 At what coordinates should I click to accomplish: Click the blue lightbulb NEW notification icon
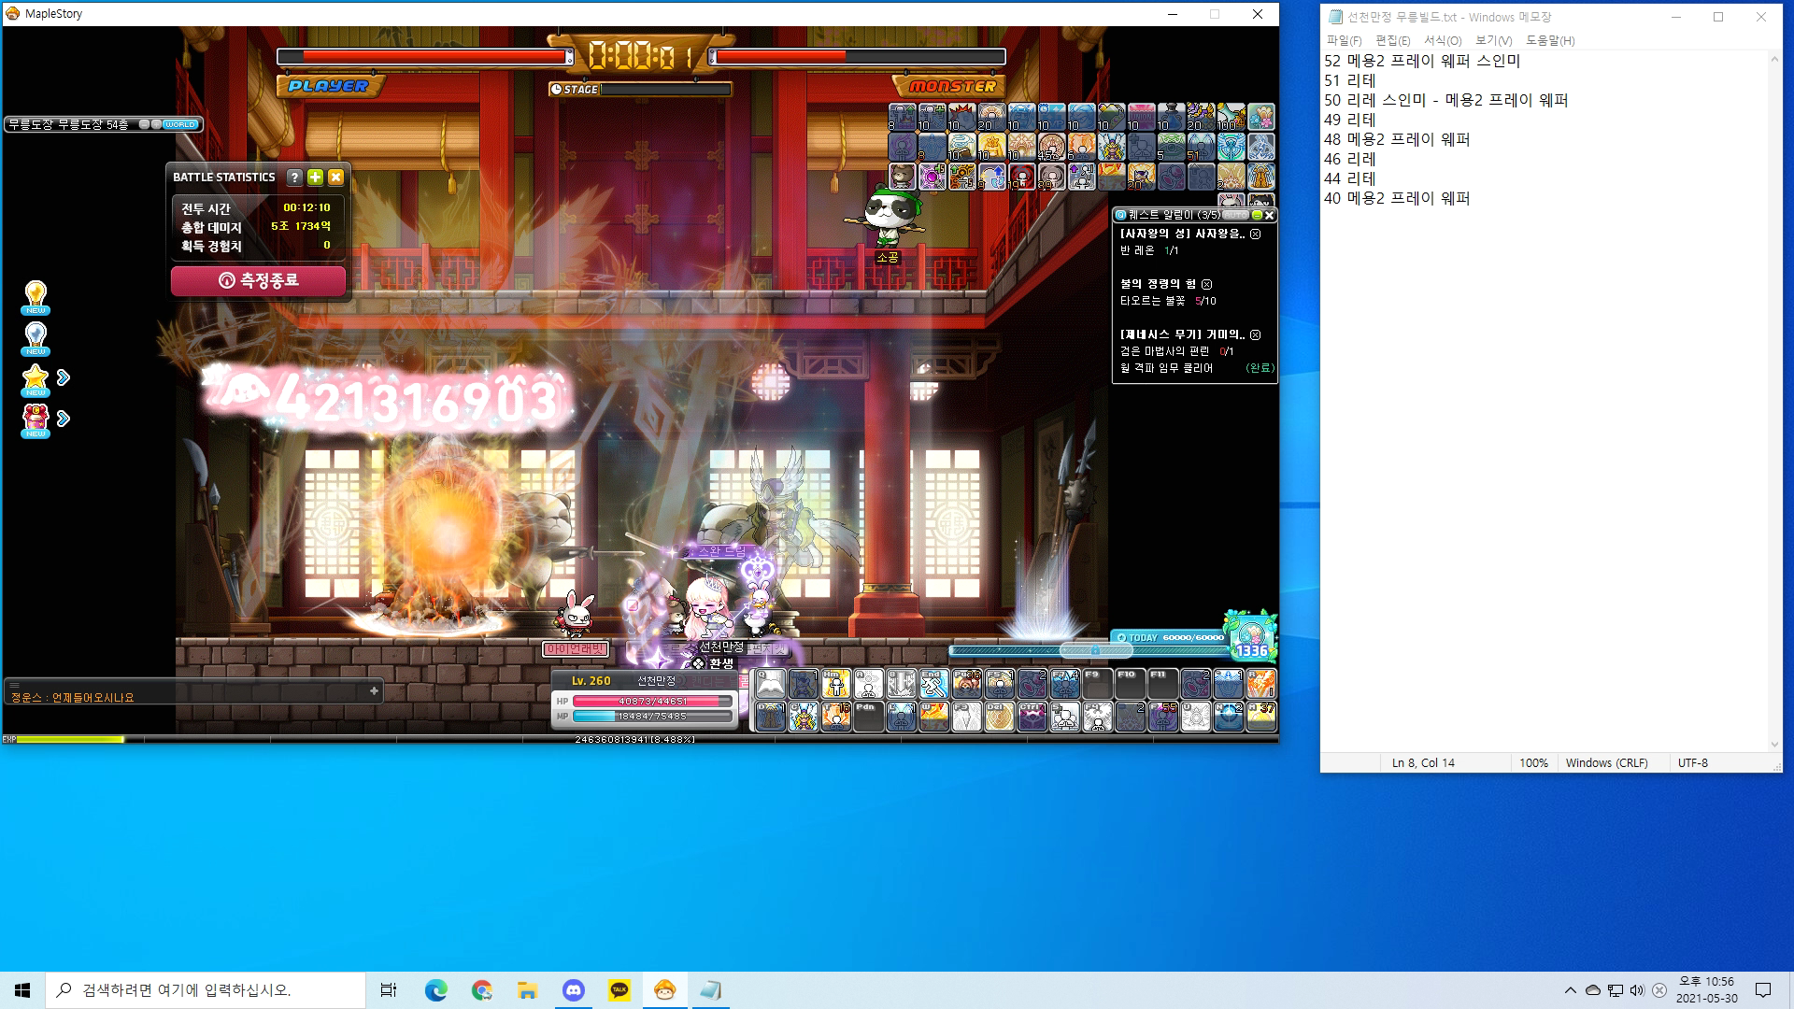(x=36, y=338)
